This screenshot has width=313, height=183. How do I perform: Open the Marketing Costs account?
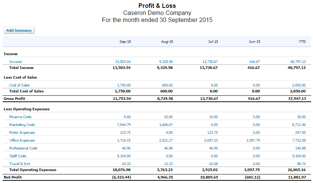22,125
